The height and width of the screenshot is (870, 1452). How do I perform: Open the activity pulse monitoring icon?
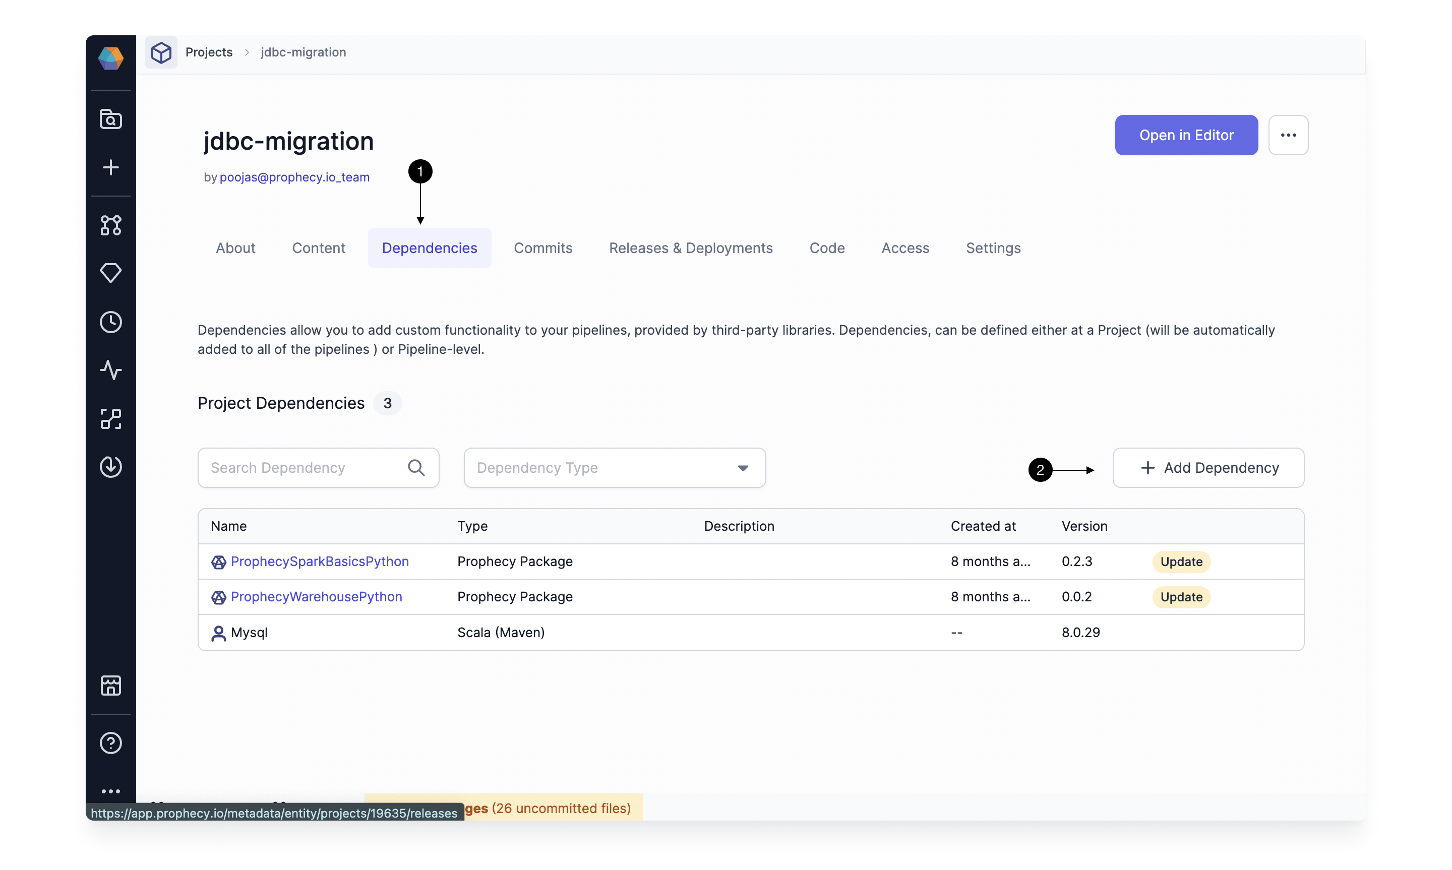(x=110, y=370)
